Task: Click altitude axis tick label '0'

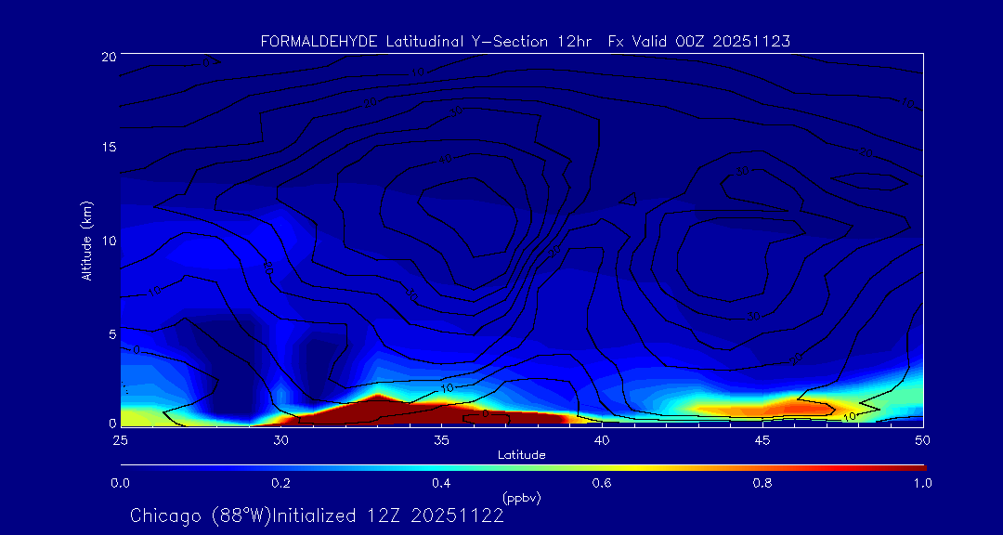Action: tap(112, 423)
